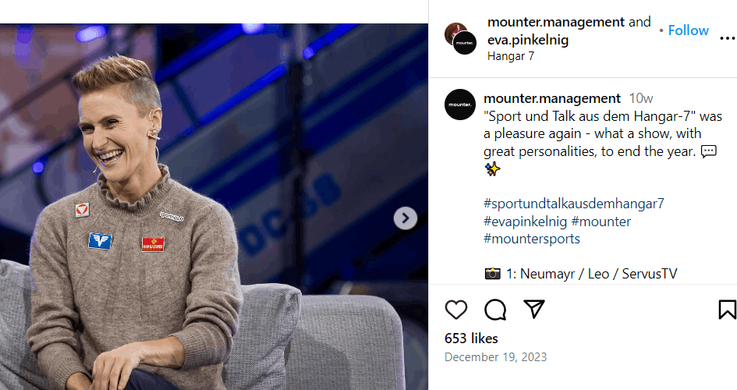View the list of 653 likes
Viewport: 737px width, 390px height.
pyautogui.click(x=471, y=339)
